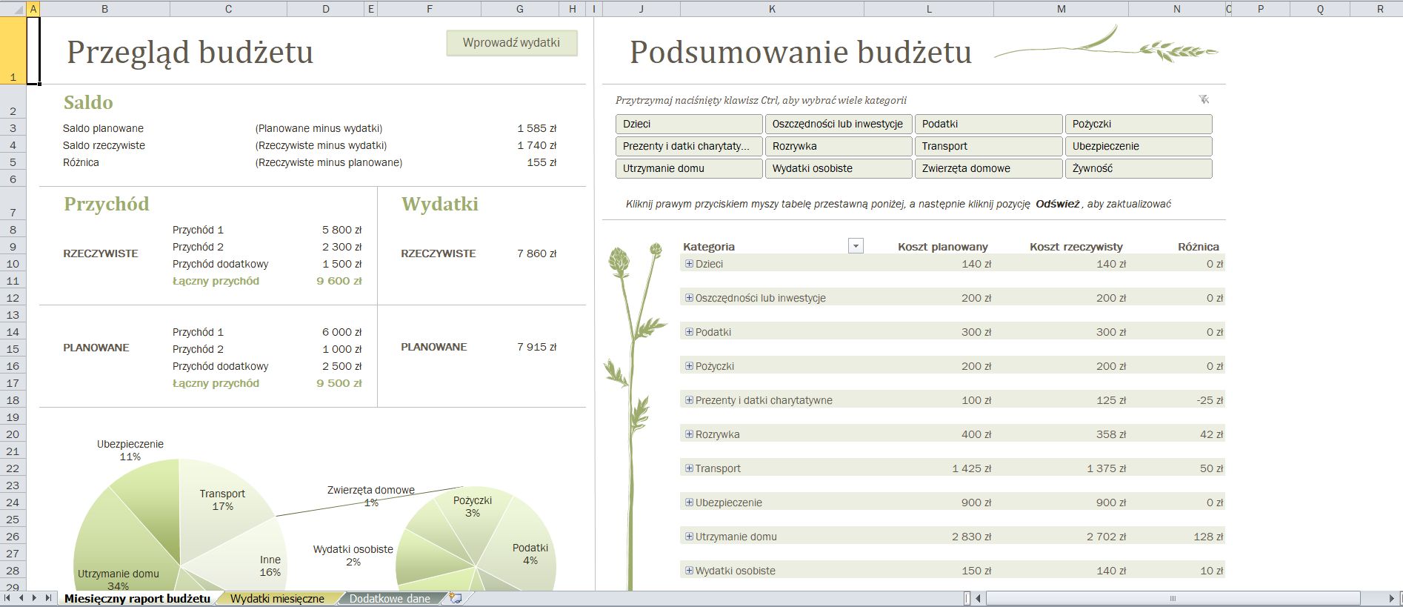Switch to Miesięczny raport budżetu sheet tab

137,599
